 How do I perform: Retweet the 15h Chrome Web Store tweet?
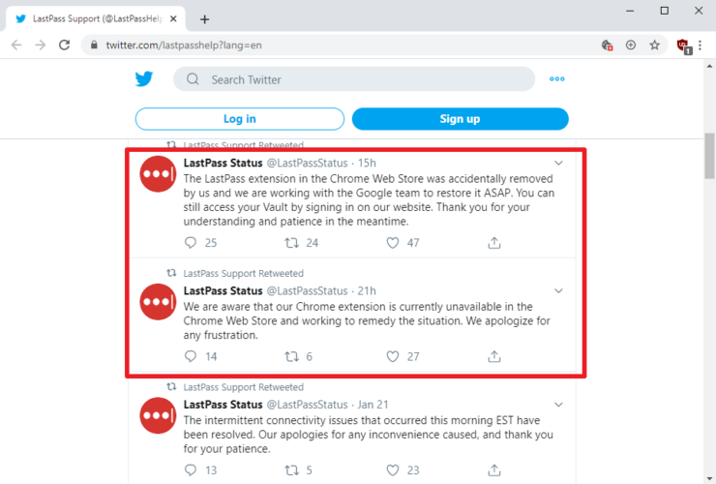click(x=290, y=243)
